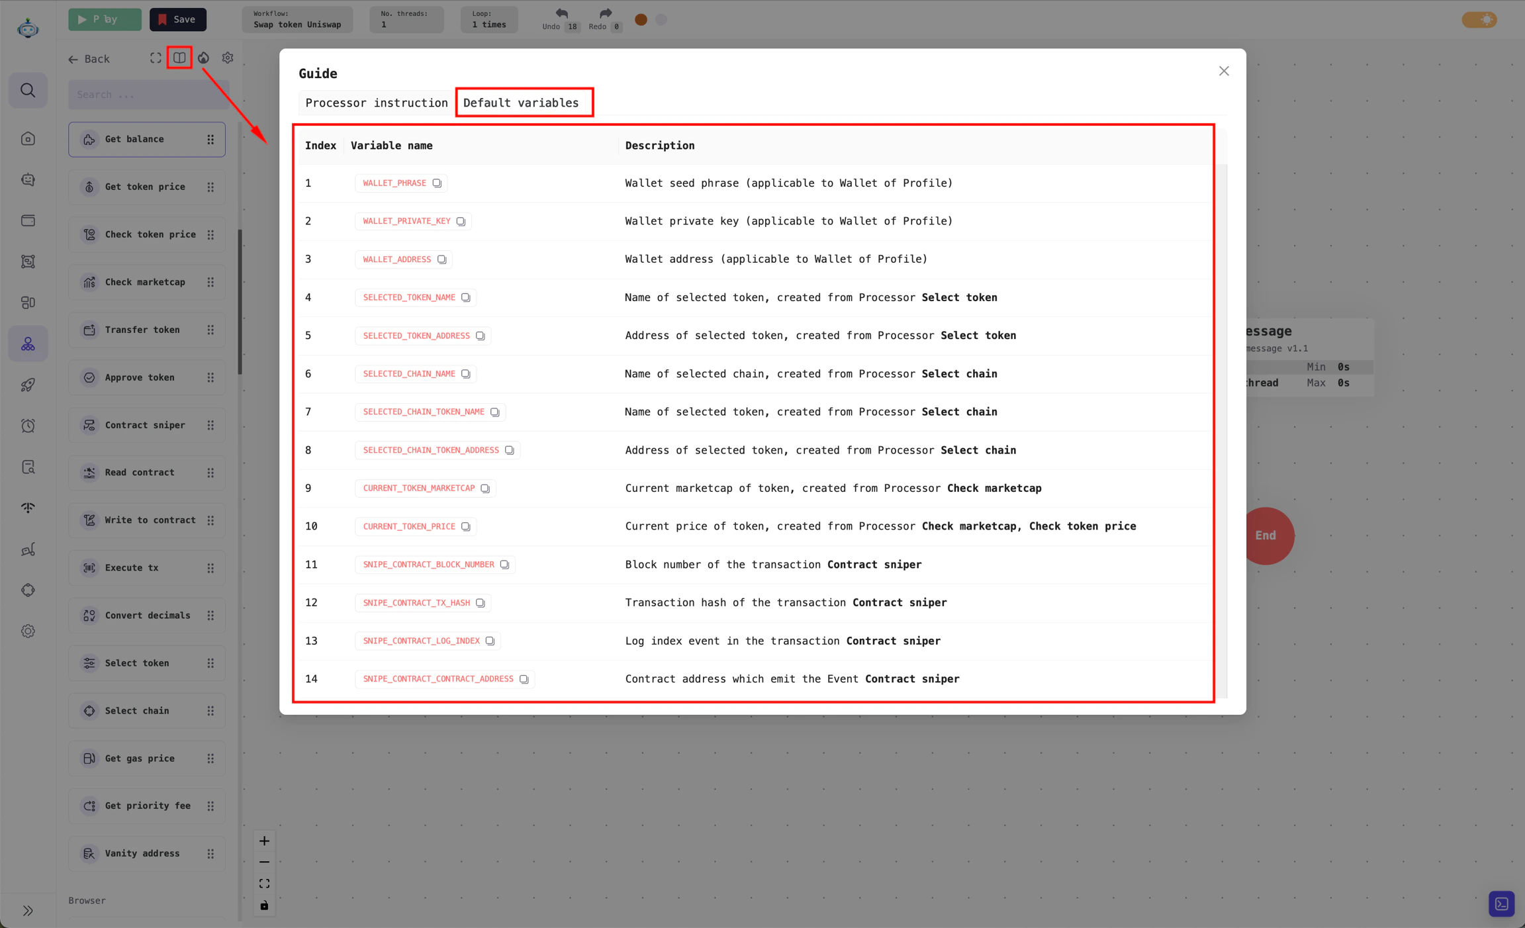Expand the Browser section at bottom left
1525x928 pixels.
click(x=87, y=900)
